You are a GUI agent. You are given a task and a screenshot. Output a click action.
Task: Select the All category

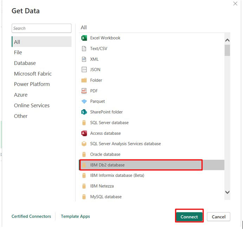pyautogui.click(x=41, y=42)
